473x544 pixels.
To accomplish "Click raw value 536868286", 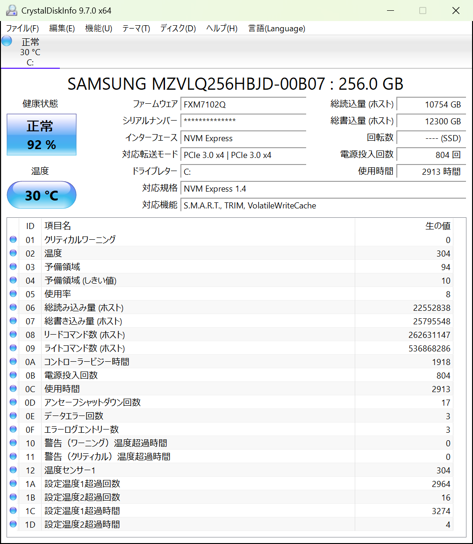I will (x=429, y=348).
